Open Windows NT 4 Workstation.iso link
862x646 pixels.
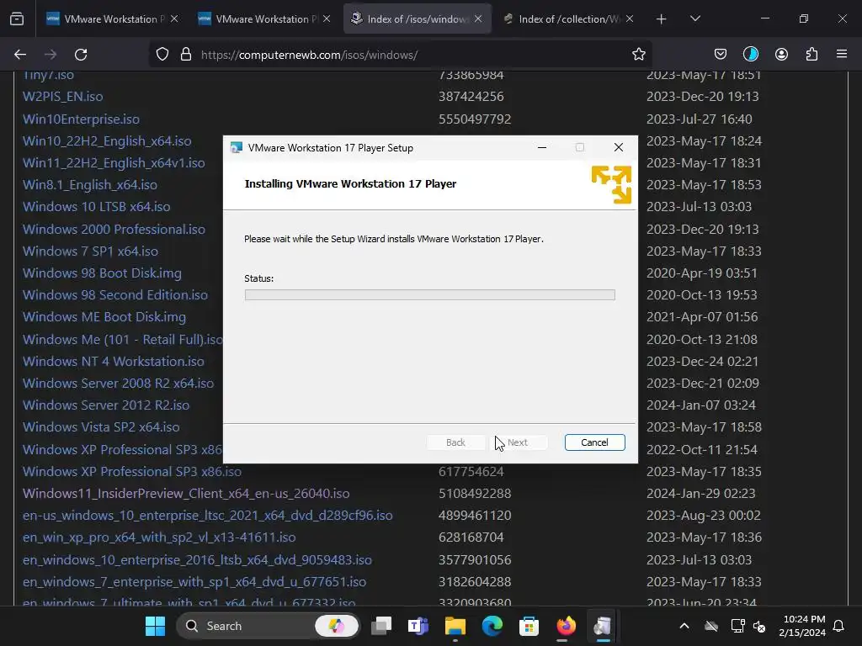point(114,362)
